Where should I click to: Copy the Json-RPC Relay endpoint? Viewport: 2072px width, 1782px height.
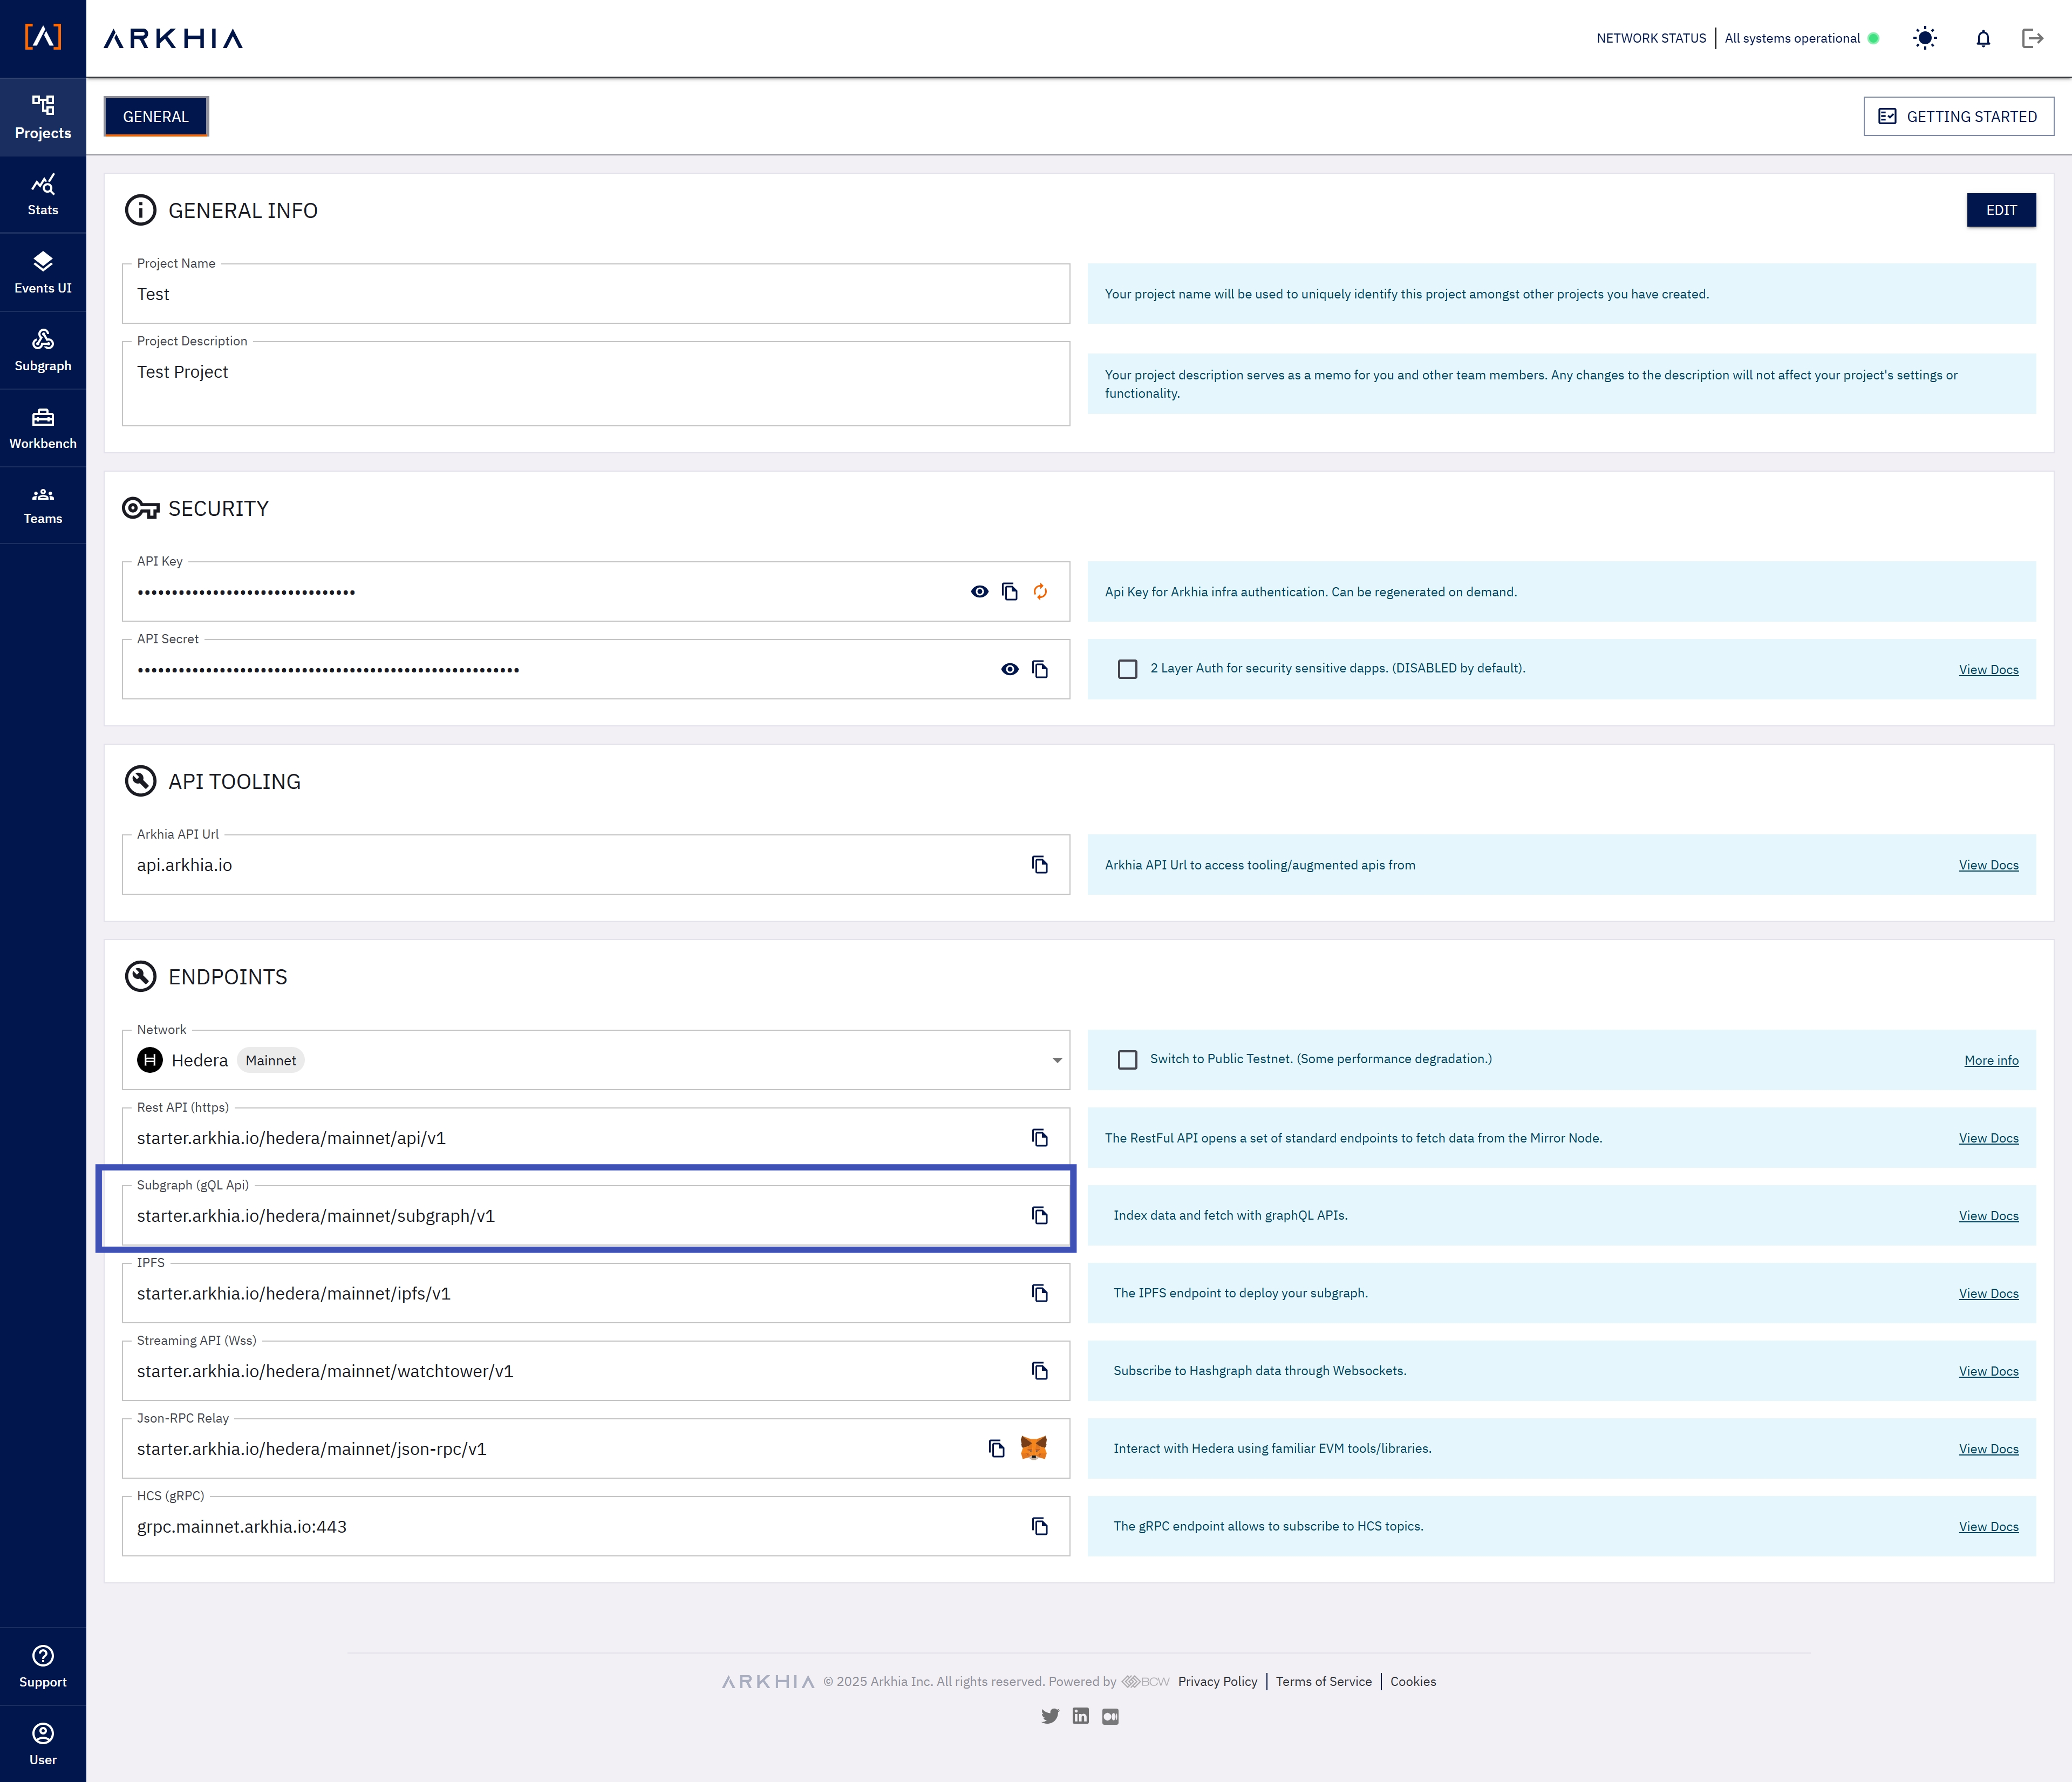pos(997,1448)
